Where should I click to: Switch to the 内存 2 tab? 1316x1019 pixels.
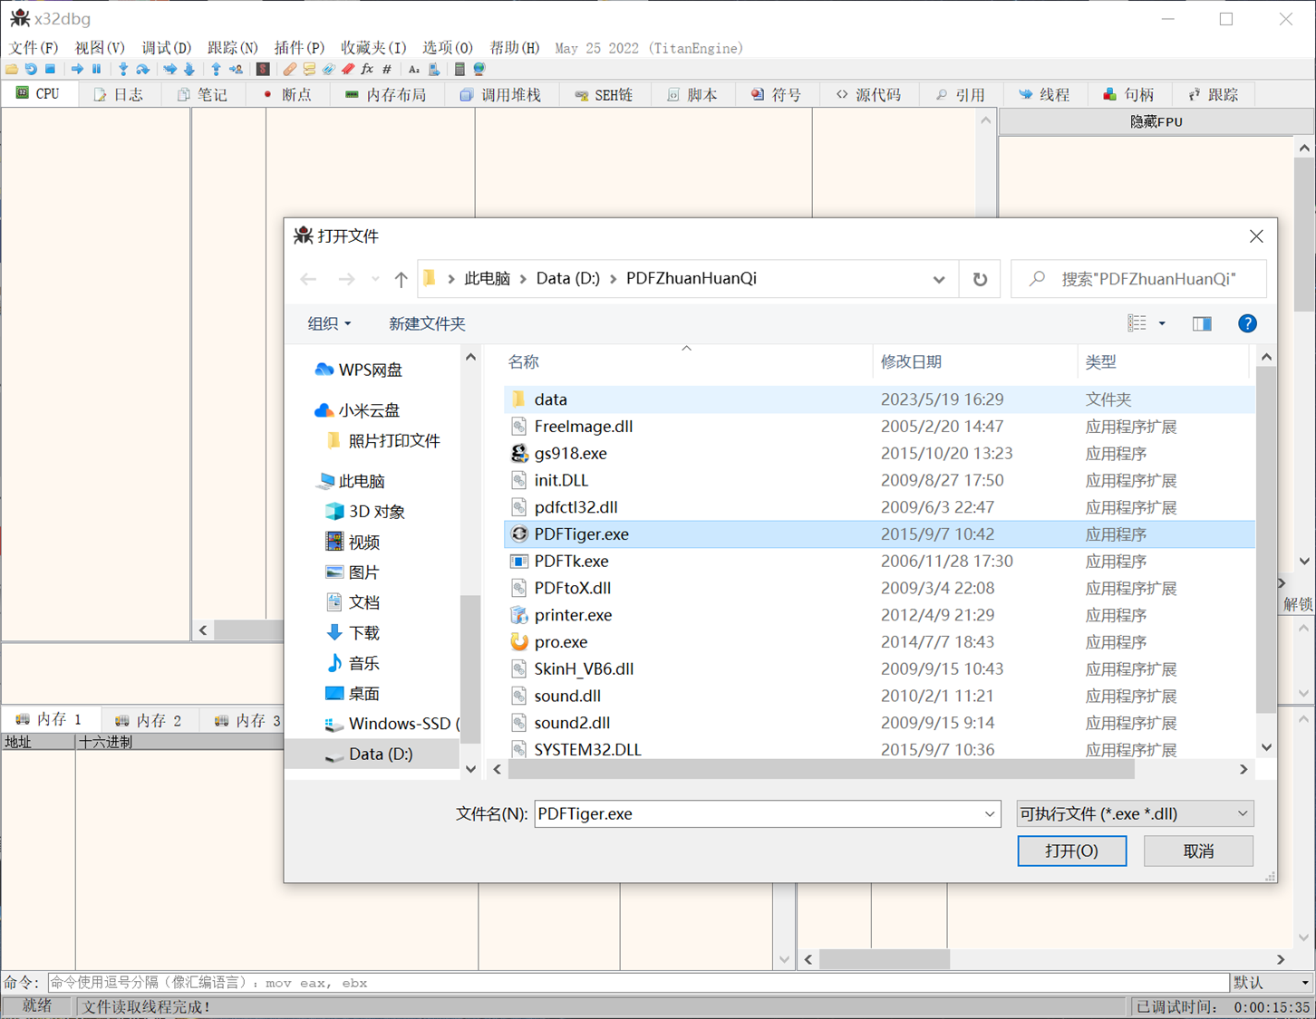point(150,720)
